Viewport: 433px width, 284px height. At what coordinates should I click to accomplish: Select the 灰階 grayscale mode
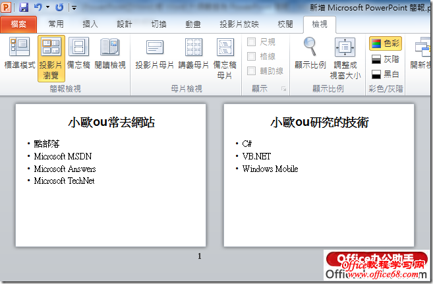(386, 59)
